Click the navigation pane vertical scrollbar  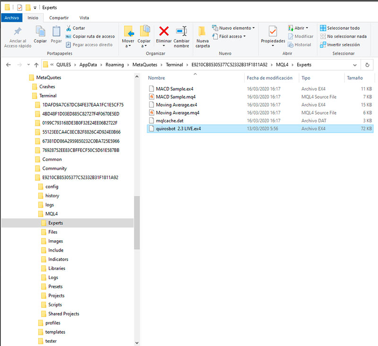coord(137,222)
